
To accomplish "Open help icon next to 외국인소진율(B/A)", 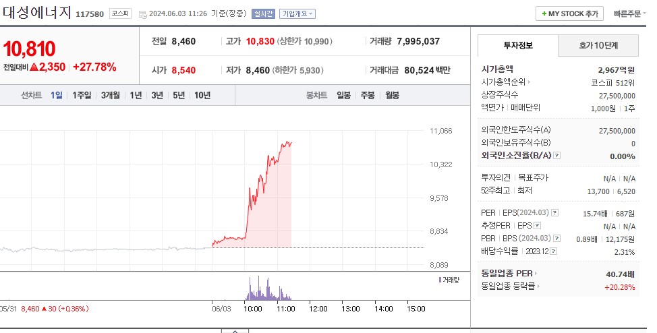I will pos(557,156).
